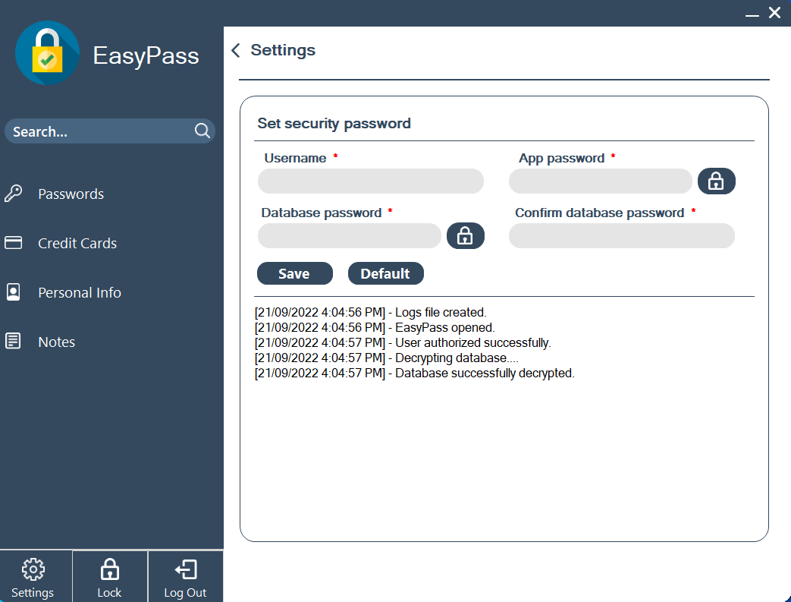Click the 'Set security password' heading
This screenshot has height=602, width=791.
click(x=334, y=123)
